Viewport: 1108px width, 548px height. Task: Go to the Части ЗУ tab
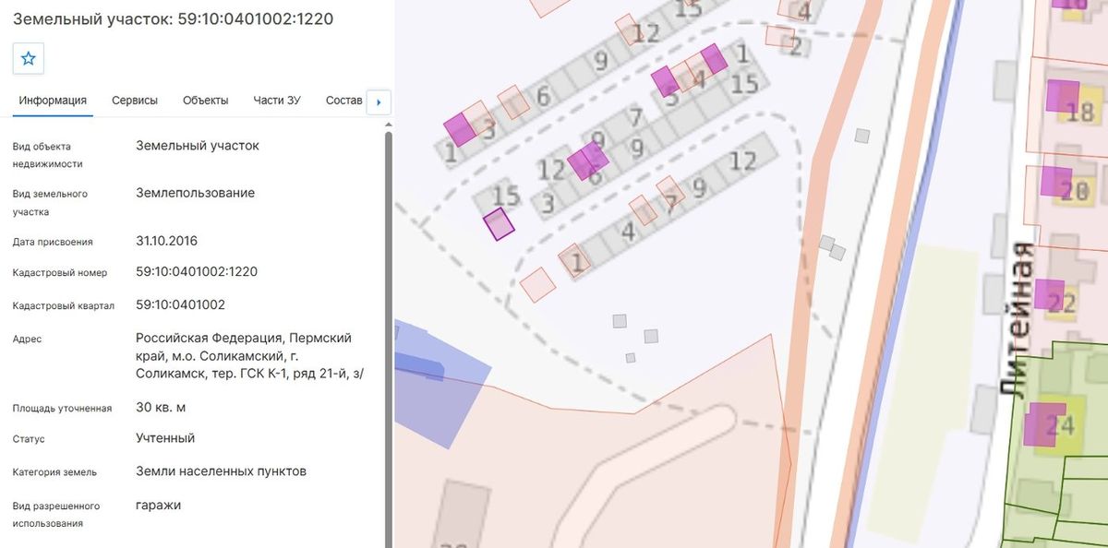[x=277, y=101]
